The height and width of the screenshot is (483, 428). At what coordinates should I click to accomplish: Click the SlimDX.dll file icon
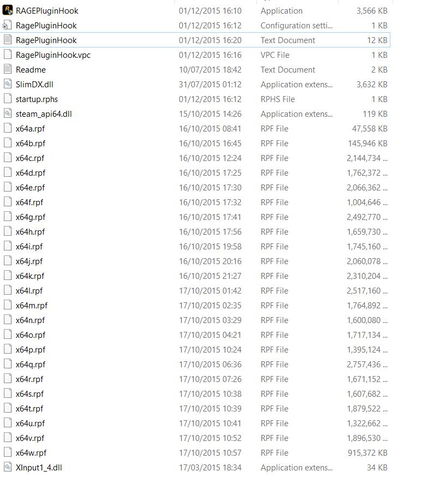coord(8,84)
